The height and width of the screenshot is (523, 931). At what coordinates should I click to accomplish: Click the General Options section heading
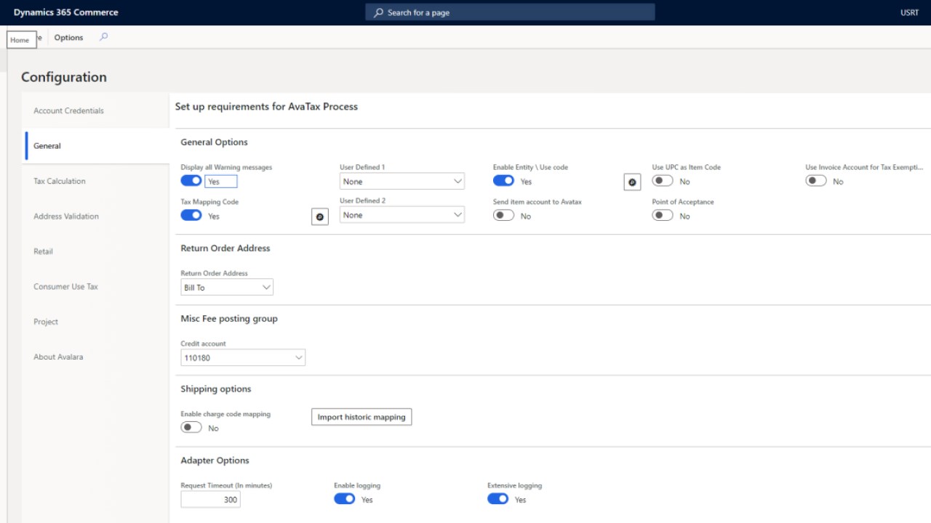(214, 142)
